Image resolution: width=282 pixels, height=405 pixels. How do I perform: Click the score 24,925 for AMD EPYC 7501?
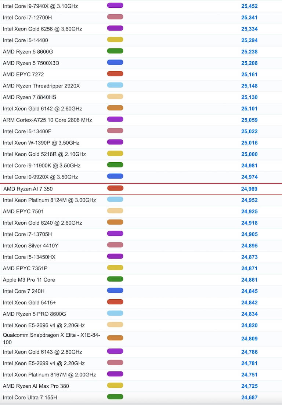coord(249,211)
